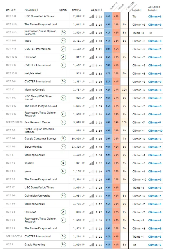Sort by Weight column arrows
This screenshot has width=172, height=249.
101,10
